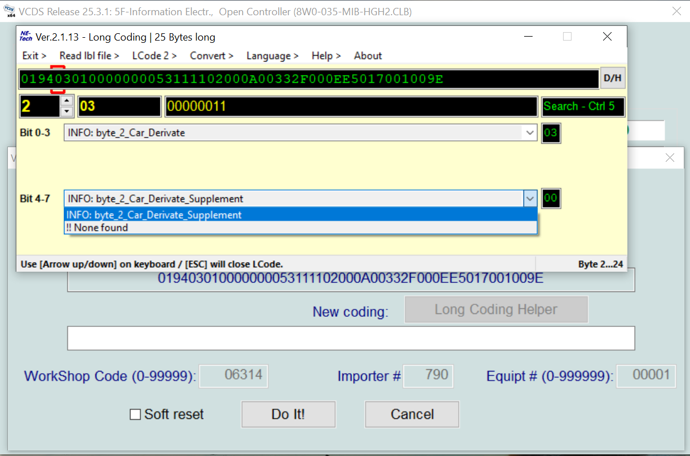Click the hex value field showing 03

pyautogui.click(x=119, y=107)
